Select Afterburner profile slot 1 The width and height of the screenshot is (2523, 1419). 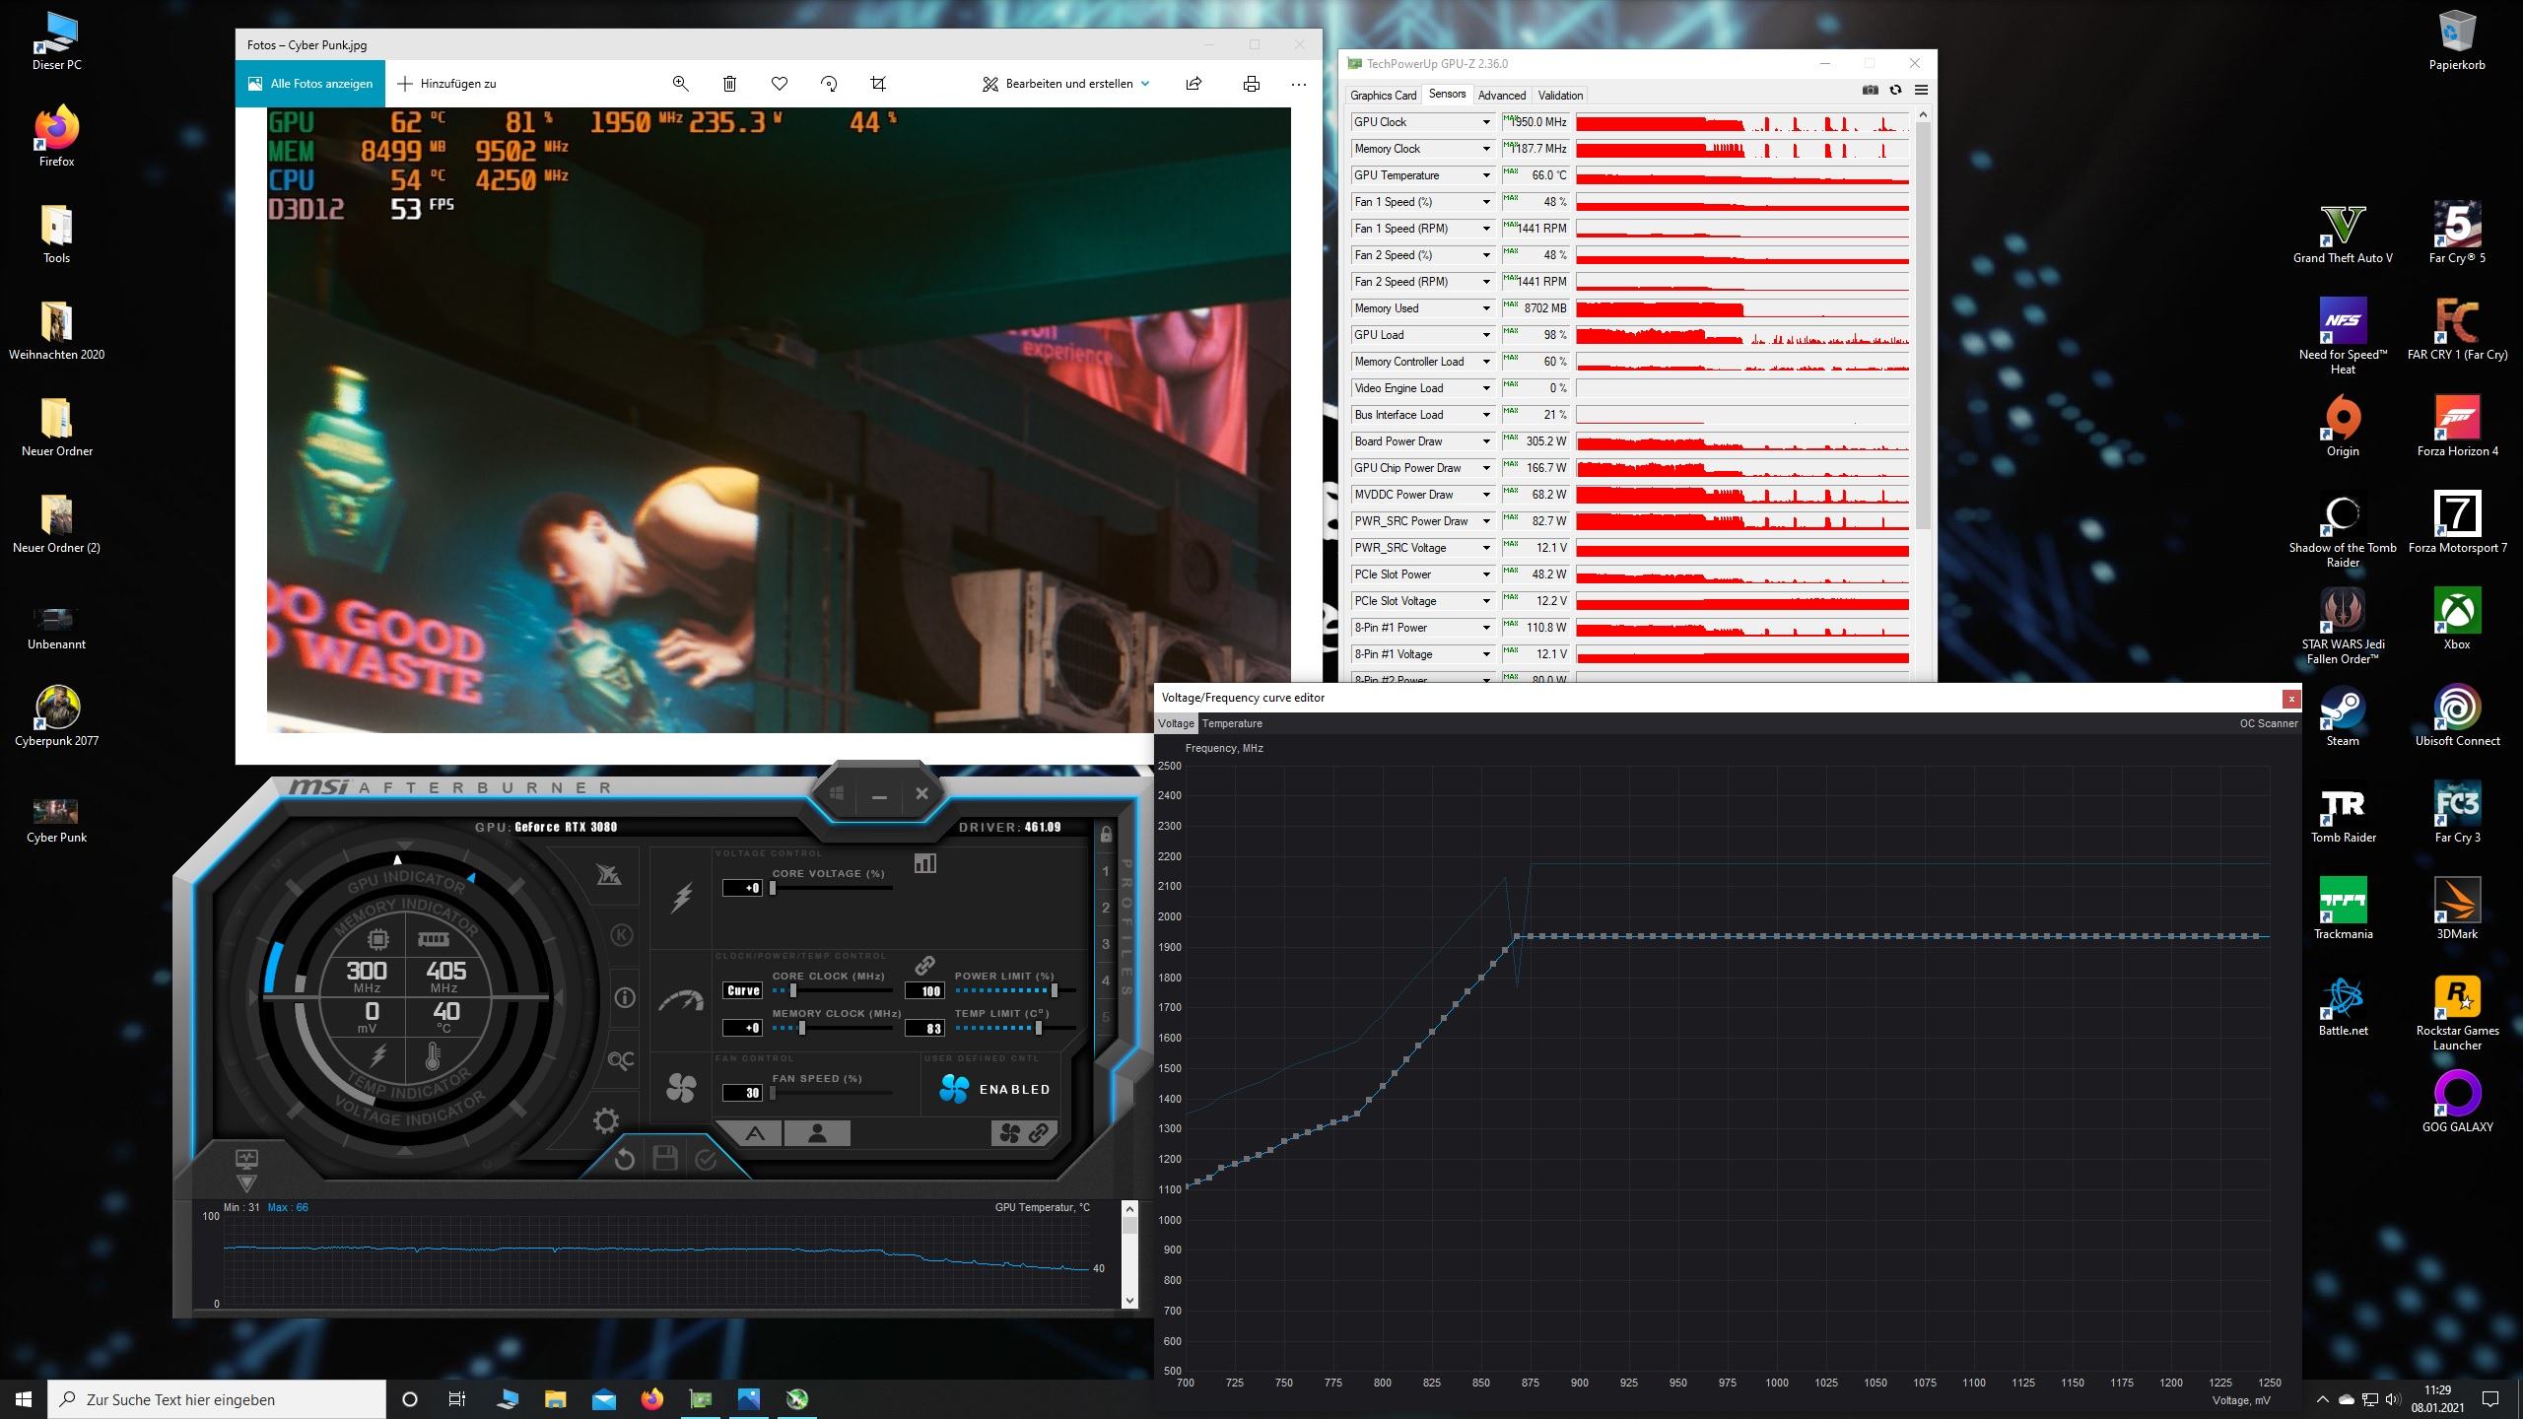[x=1106, y=871]
